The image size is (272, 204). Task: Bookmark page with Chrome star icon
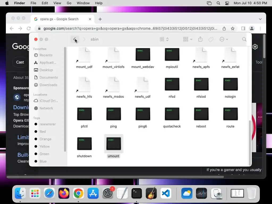point(233,28)
